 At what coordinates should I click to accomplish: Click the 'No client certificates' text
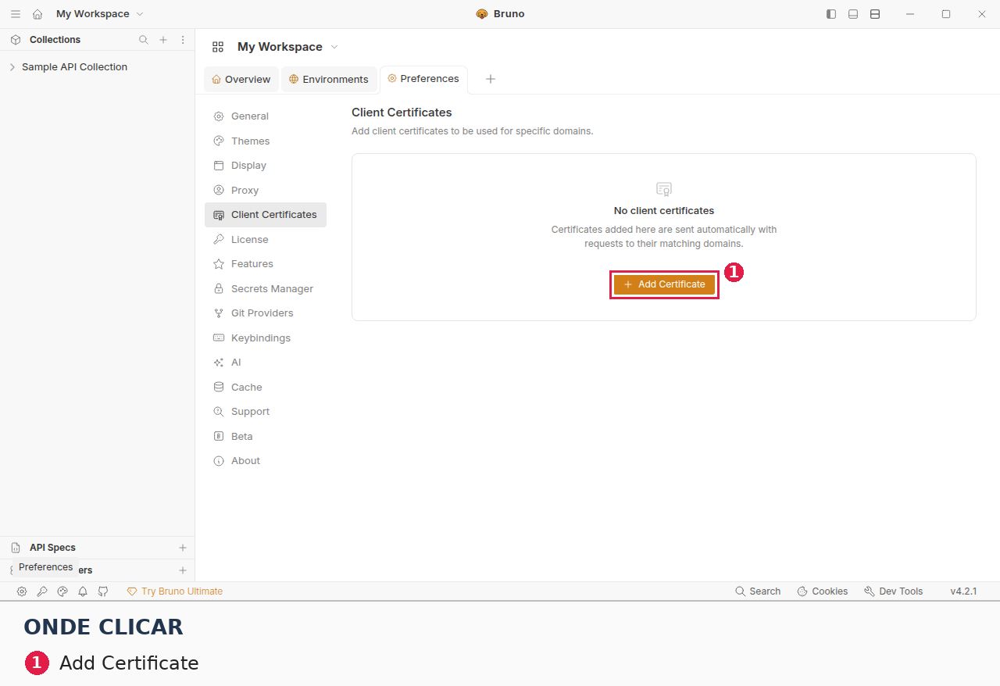[664, 211]
